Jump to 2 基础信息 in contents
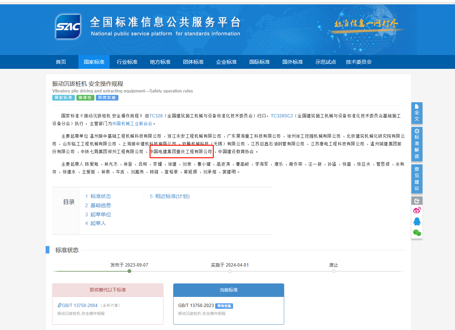The image size is (455, 330). [x=98, y=205]
